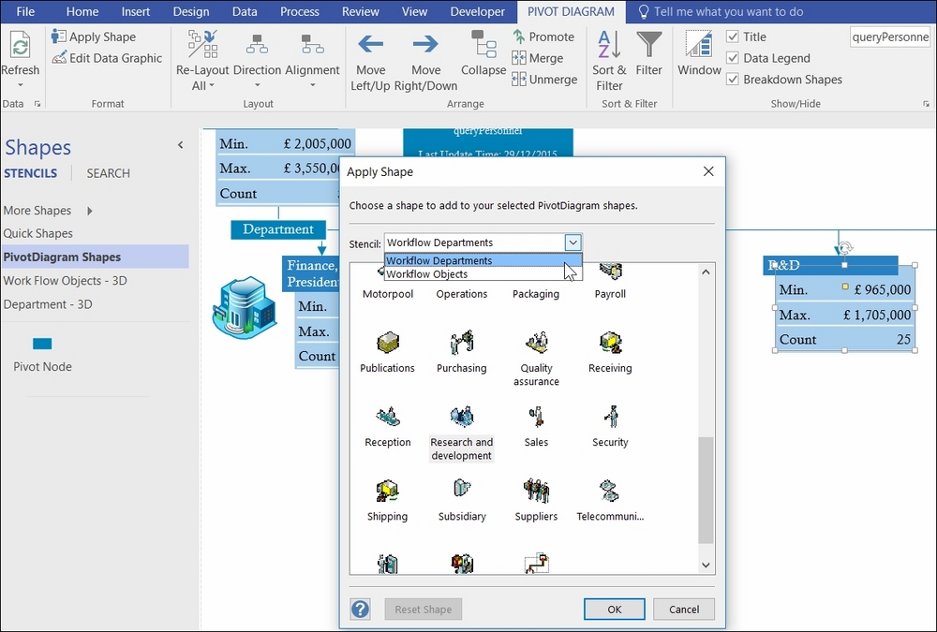
Task: Open the File tab
Action: pyautogui.click(x=25, y=12)
